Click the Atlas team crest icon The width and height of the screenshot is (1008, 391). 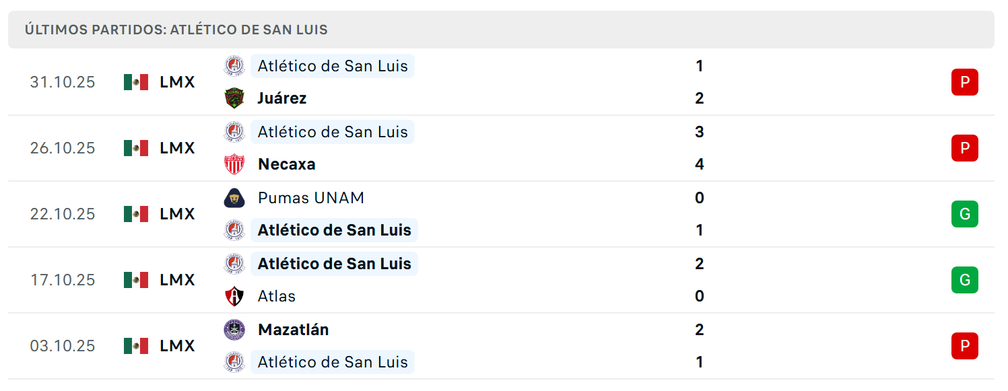[234, 296]
